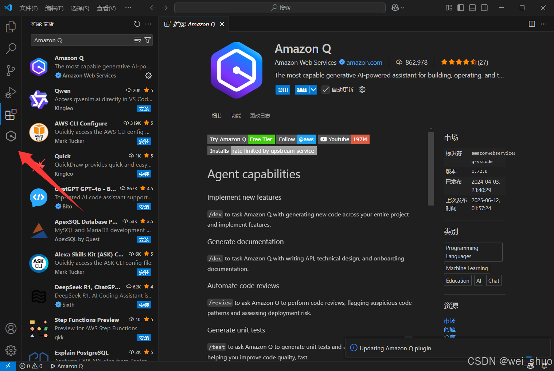Open the Customize Layout icon
This screenshot has width=554, height=371.
pos(449,8)
